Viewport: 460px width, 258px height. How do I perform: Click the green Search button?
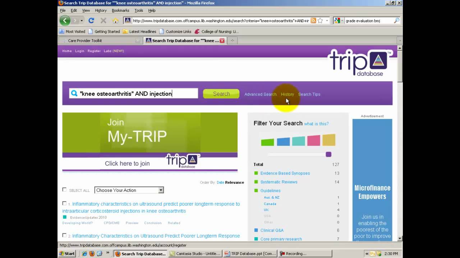coord(221,94)
